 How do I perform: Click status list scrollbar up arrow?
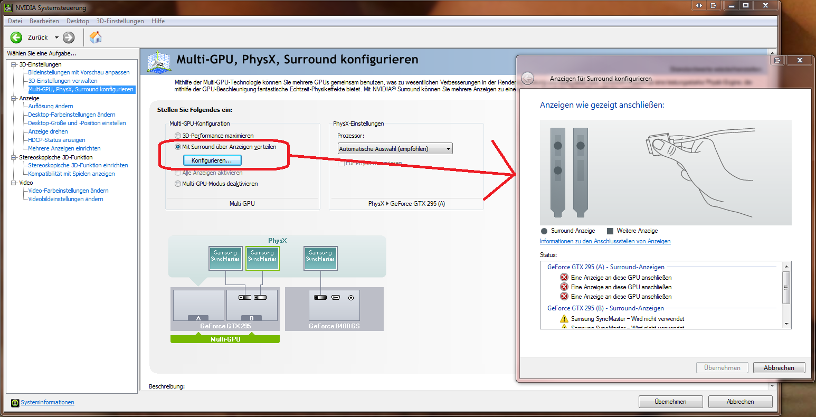pos(786,267)
